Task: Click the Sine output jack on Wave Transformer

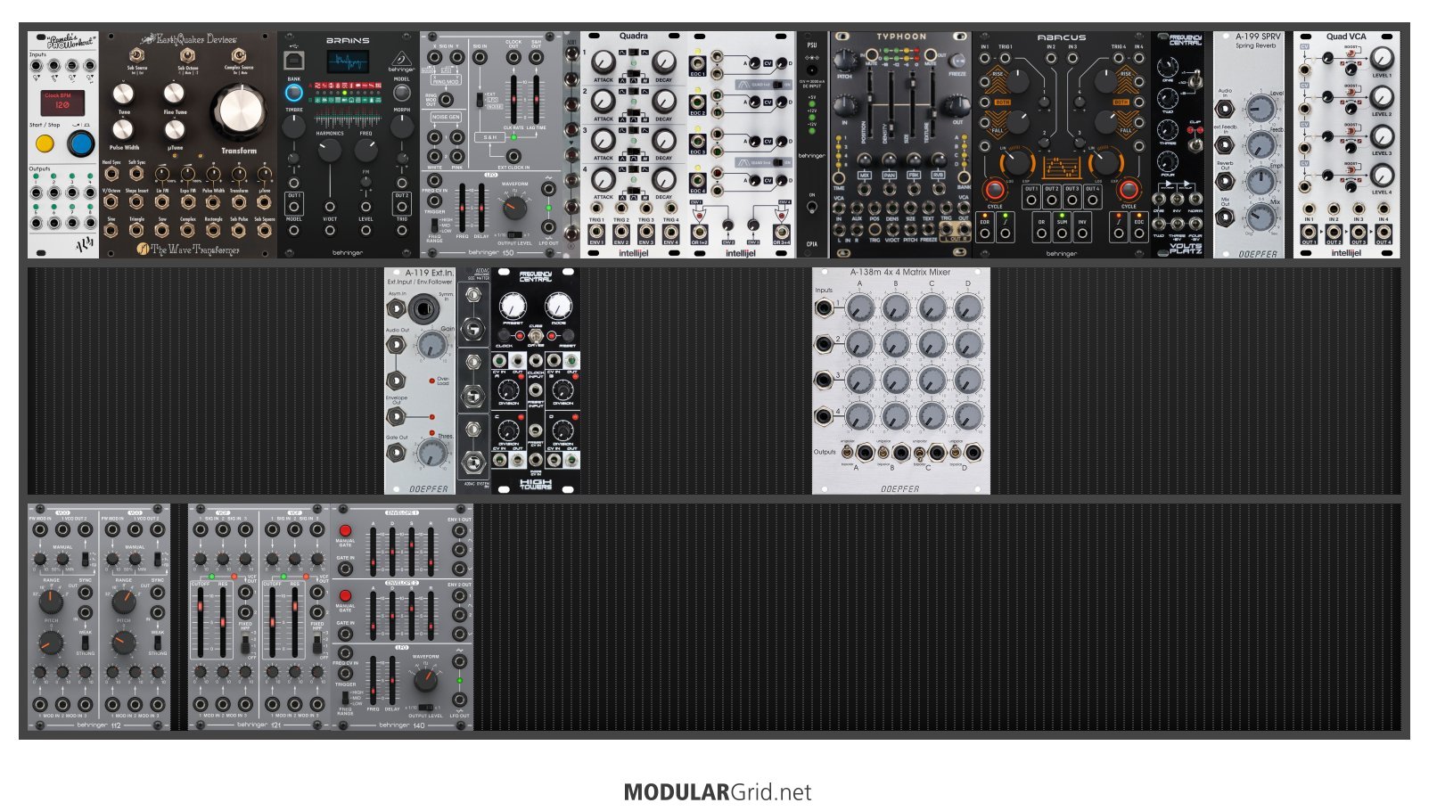Action: tap(111, 230)
